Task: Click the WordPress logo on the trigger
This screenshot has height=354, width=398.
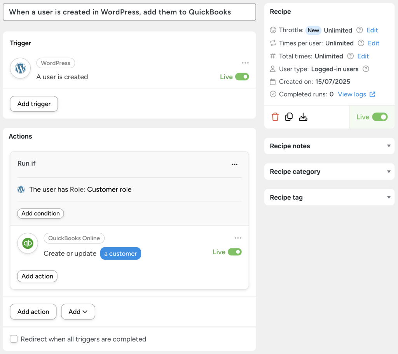Action: (x=20, y=68)
